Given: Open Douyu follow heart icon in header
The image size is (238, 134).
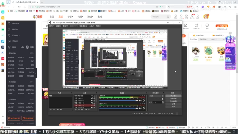Looking at the screenshot, I should (x=181, y=16).
